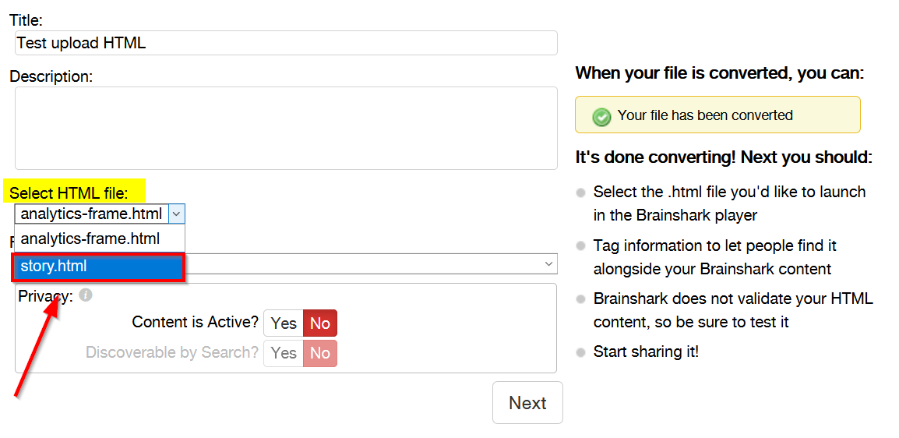Click the "Description:" label
Image resolution: width=899 pixels, height=438 pixels.
pyautogui.click(x=51, y=76)
